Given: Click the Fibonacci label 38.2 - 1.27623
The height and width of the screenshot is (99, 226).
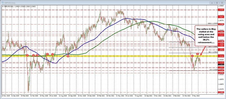Looking at the screenshot, I should pos(213,52).
